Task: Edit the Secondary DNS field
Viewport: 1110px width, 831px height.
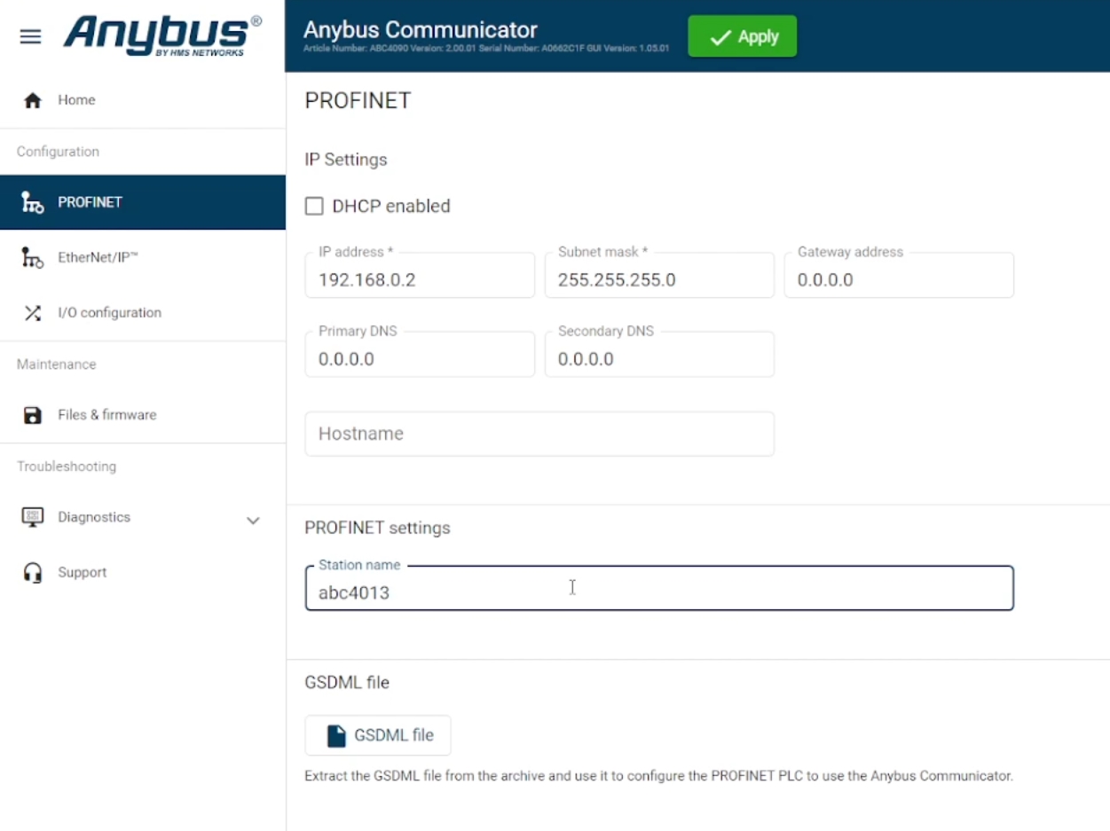Action: (659, 354)
